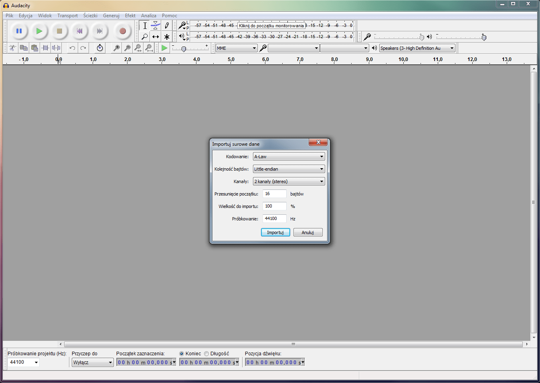Click 'Kliknij do początku monitorowania' meter
Screen dimensions: 540x383
coord(271,26)
